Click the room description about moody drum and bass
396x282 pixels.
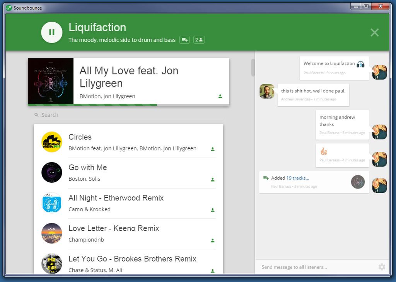[x=122, y=40]
